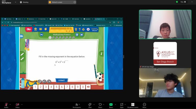Tap number key 1 on keypad
This screenshot has height=109, width=196.
pos(35,87)
